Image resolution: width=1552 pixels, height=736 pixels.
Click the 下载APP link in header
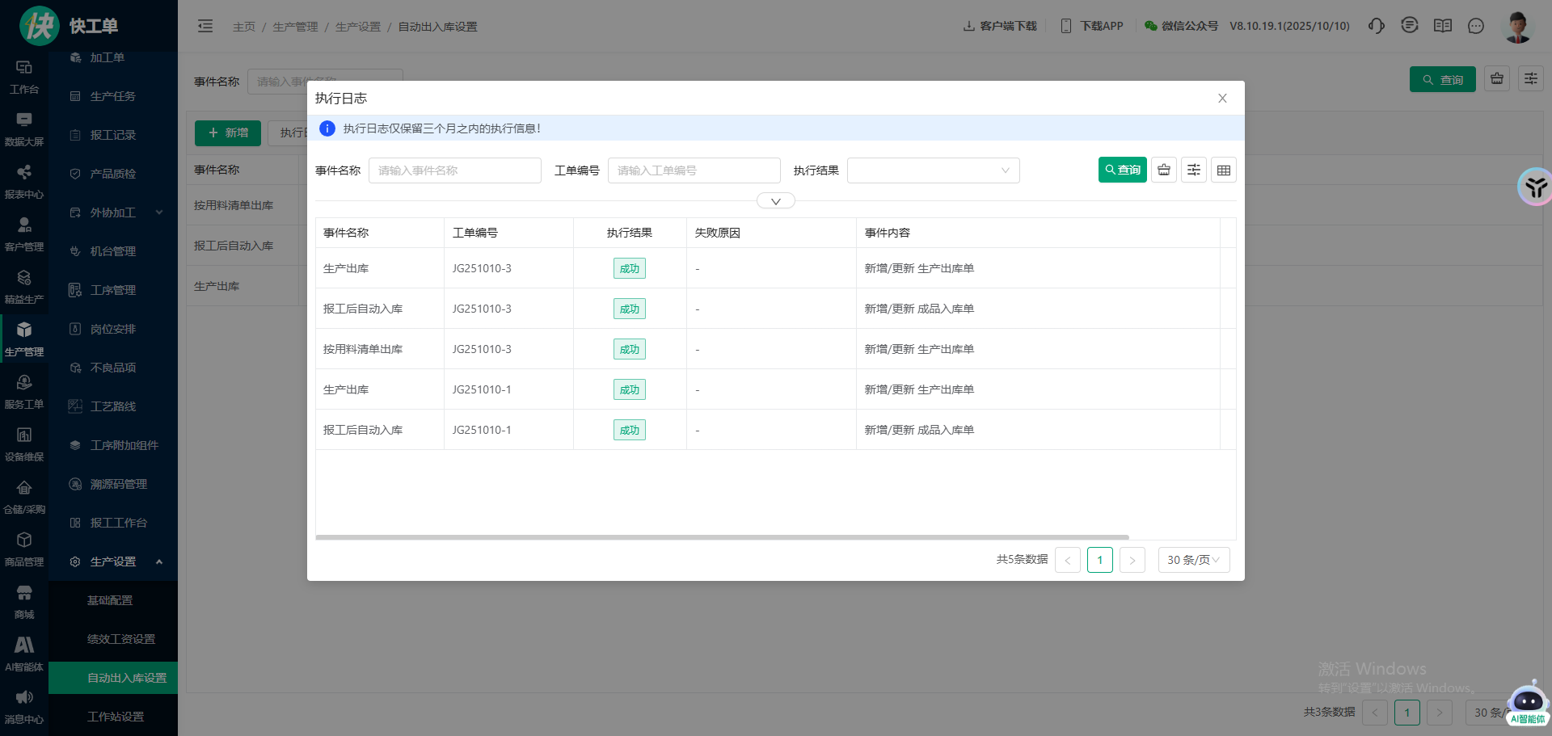pyautogui.click(x=1092, y=26)
